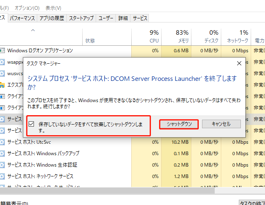Click the 0.6 MB memory value of Windows ログオン
This screenshot has width=265, height=205.
[181, 51]
